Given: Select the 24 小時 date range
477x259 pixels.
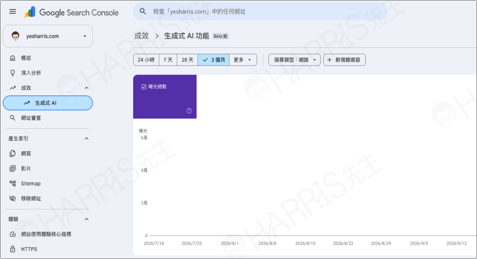Looking at the screenshot, I should pyautogui.click(x=146, y=60).
